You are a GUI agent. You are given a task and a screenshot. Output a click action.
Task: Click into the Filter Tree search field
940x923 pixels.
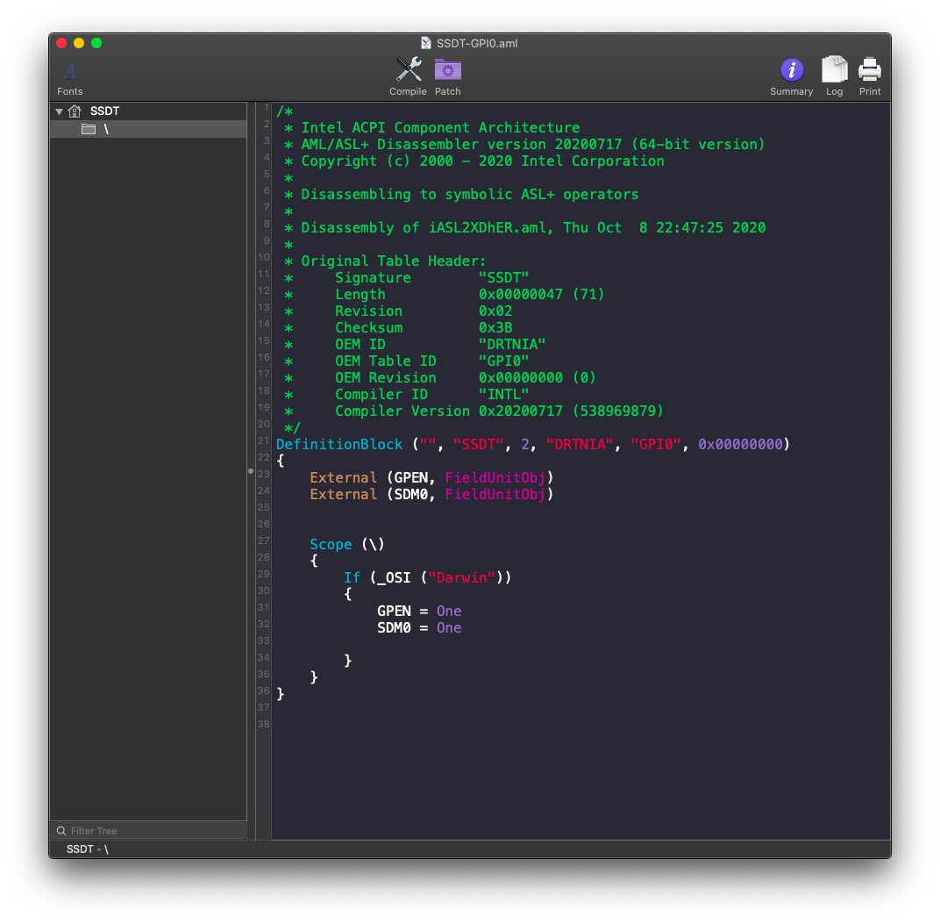pos(148,831)
